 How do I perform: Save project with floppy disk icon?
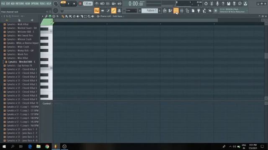pyautogui.click(x=229, y=4)
